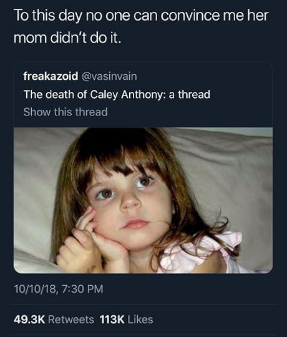View the 113K Likes list
Viewport: 287px width, 337px height.
126,320
